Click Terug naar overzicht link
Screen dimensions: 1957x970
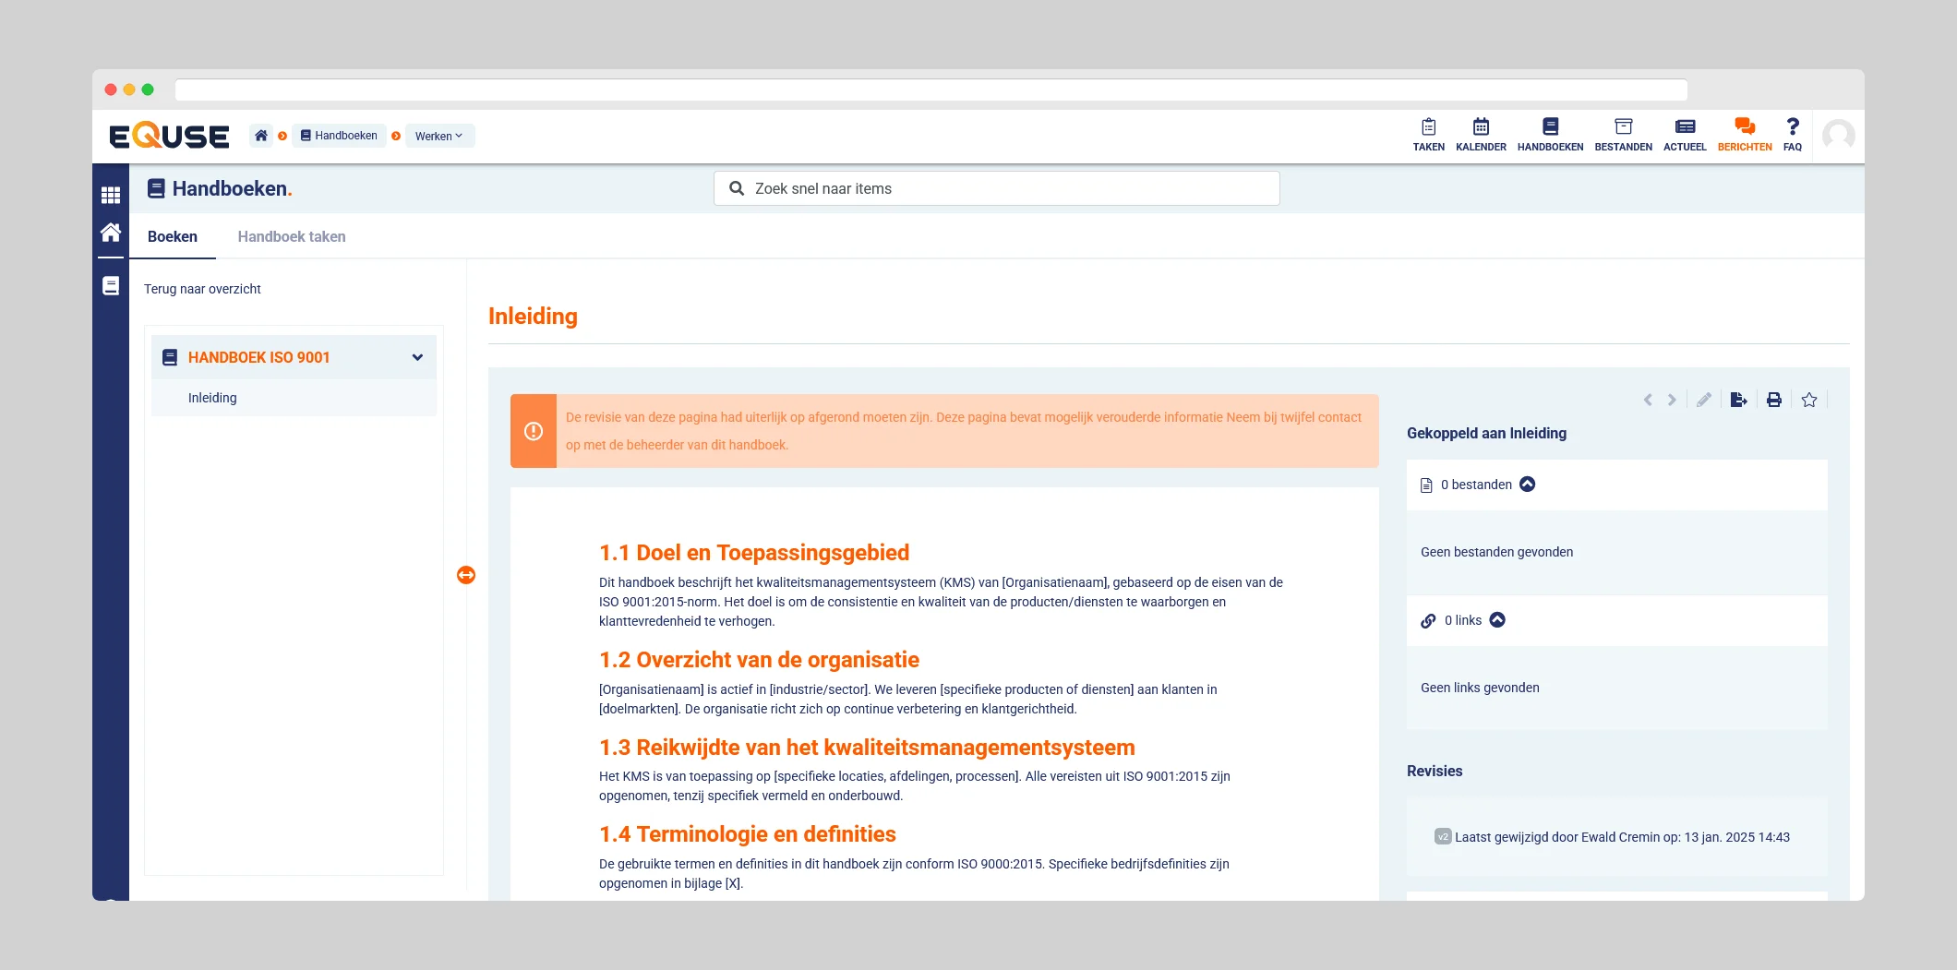point(202,289)
